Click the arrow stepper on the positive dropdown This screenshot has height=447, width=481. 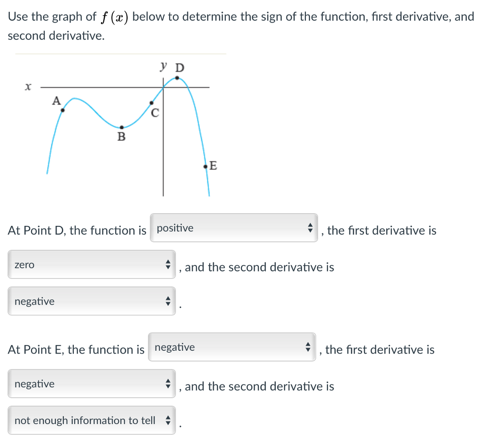(x=310, y=228)
